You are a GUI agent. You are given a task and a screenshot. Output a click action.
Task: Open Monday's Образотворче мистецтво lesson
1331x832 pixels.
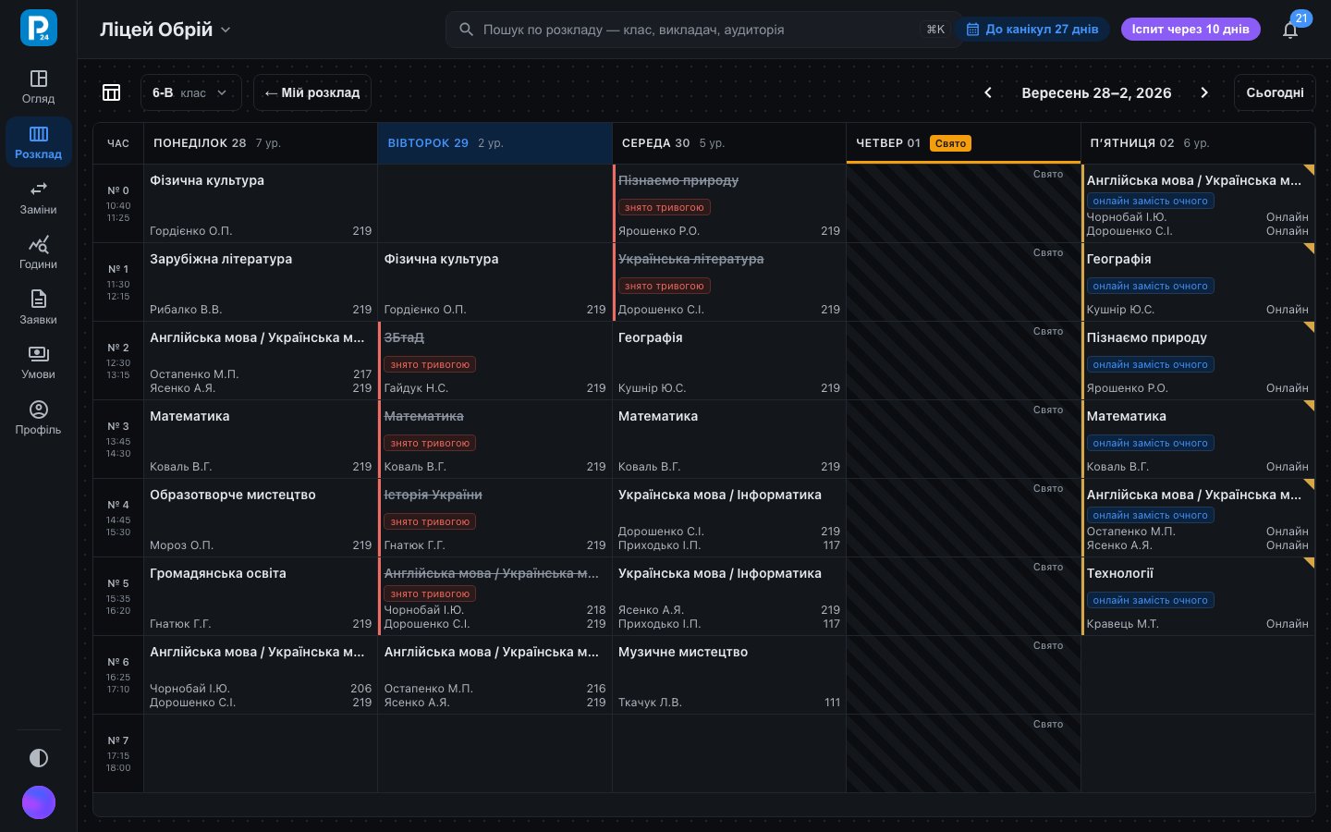[x=261, y=518]
